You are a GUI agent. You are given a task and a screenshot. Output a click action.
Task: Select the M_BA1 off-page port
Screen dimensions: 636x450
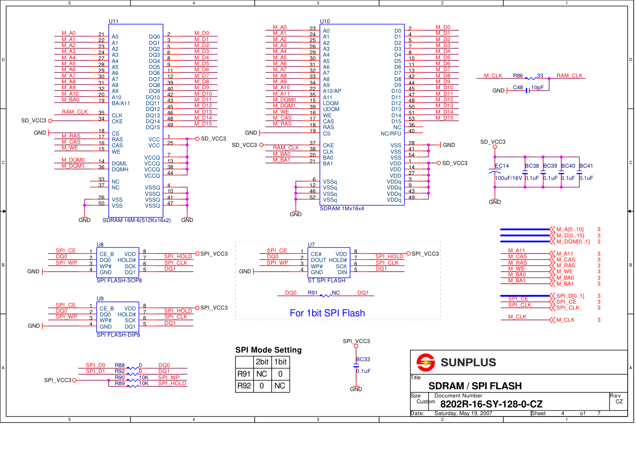562,284
